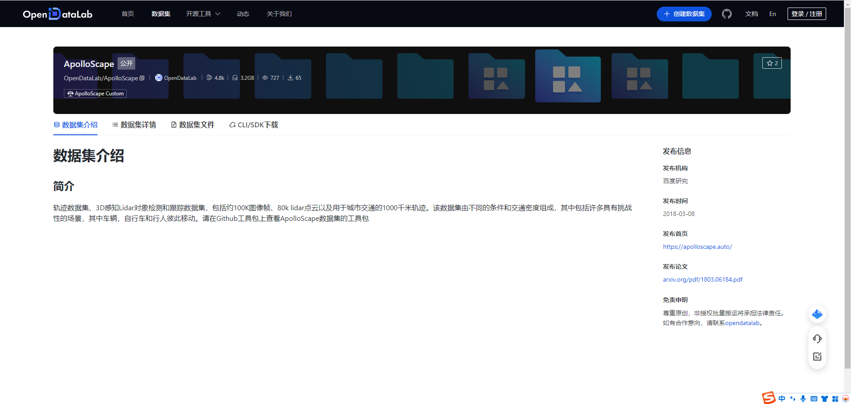This screenshot has width=851, height=404.
Task: Open the feedback note floating icon
Action: (817, 357)
